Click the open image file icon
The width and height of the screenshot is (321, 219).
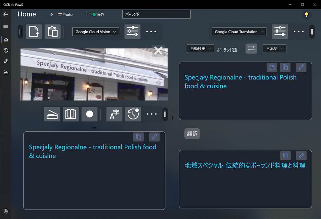pos(34,31)
